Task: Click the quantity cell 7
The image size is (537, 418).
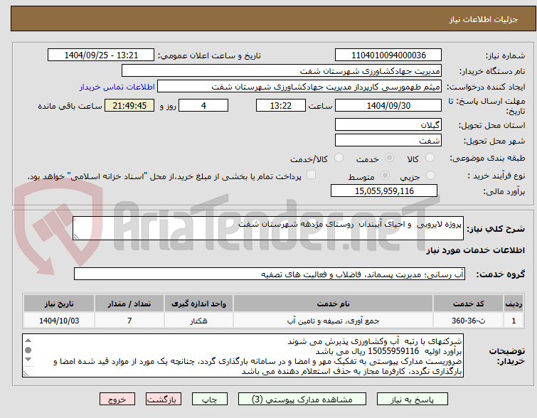Action: click(129, 321)
